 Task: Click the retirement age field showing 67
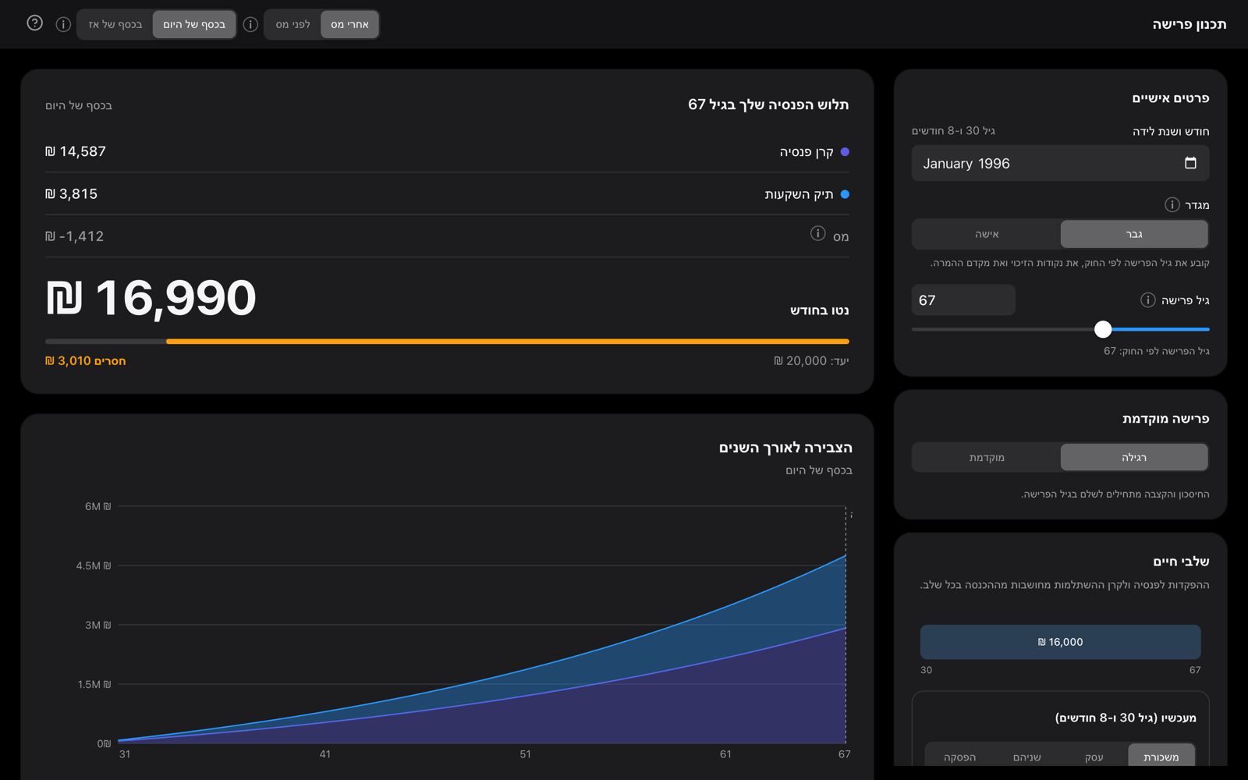[963, 300]
